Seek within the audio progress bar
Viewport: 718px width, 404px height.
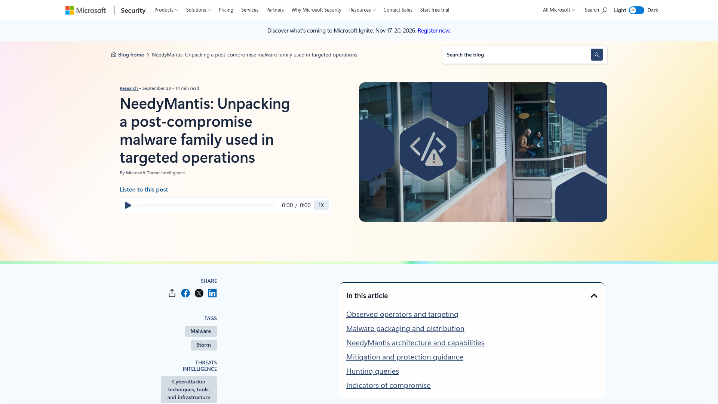[207, 205]
